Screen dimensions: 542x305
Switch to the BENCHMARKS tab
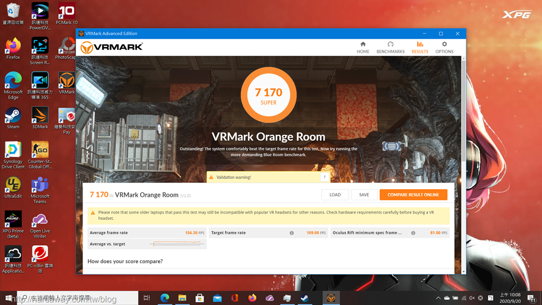coord(390,47)
